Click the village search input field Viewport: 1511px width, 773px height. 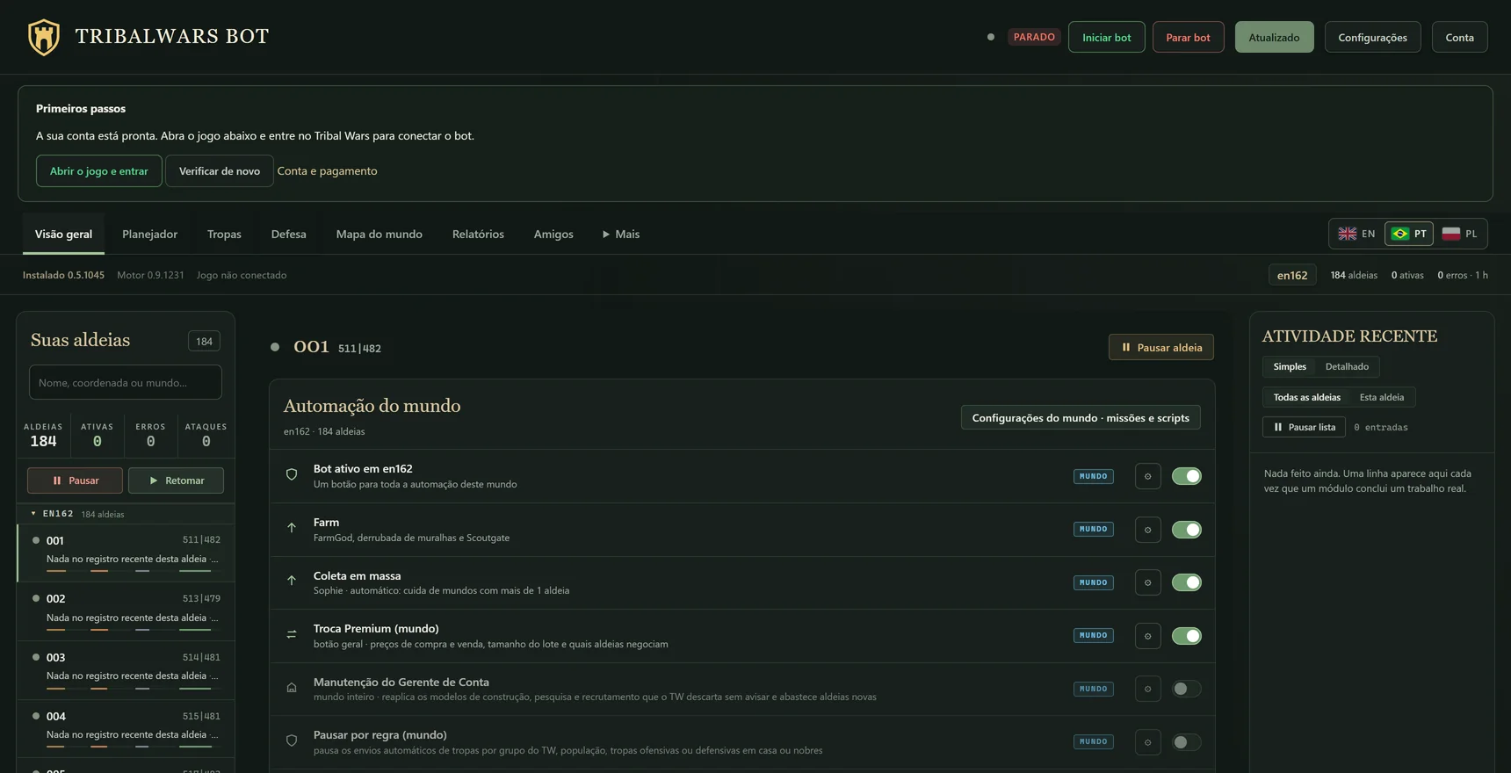coord(126,382)
